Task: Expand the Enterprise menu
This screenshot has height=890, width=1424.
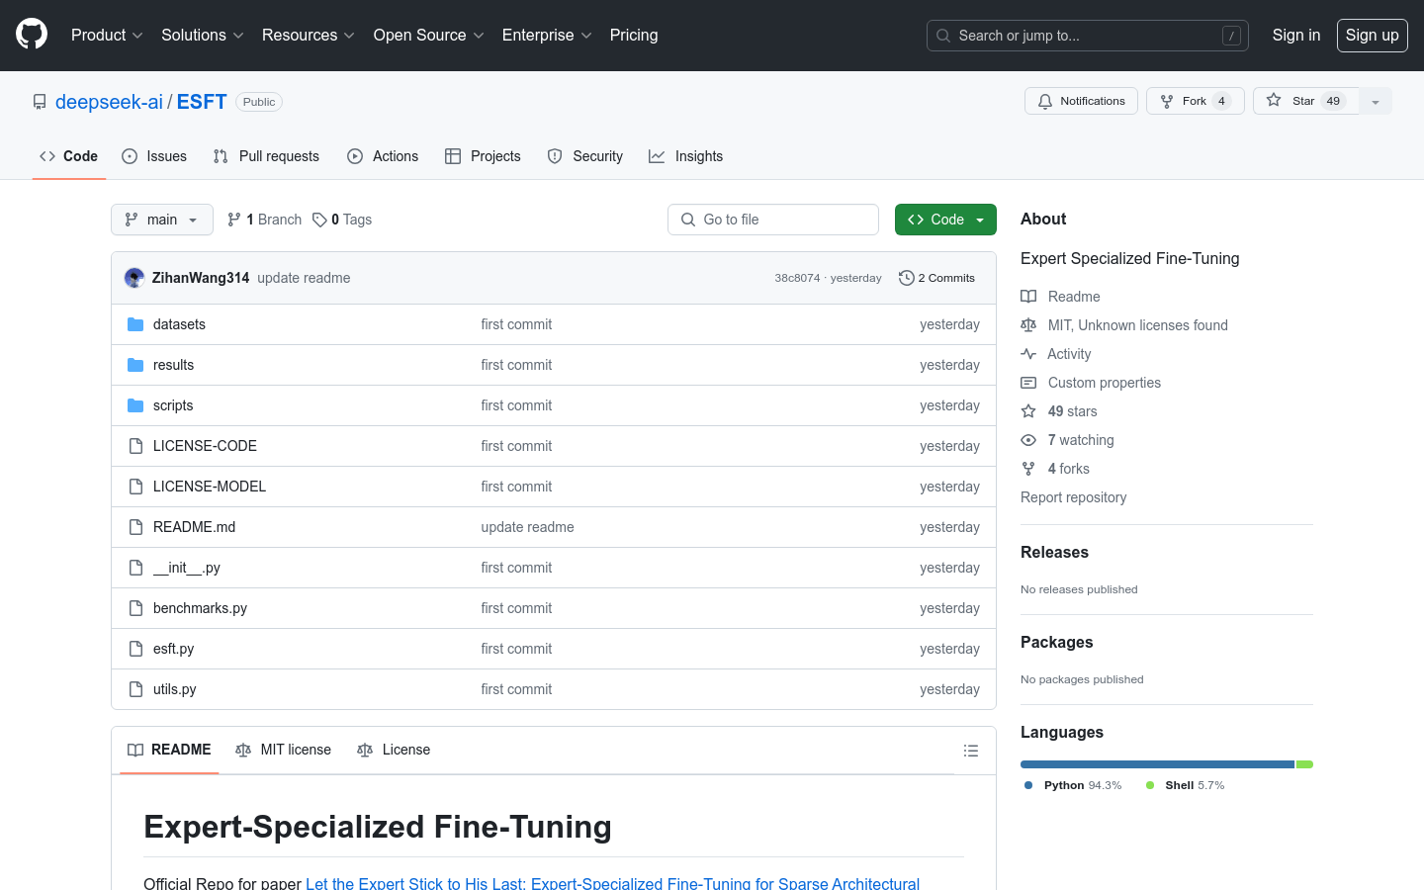Action: pos(547,35)
